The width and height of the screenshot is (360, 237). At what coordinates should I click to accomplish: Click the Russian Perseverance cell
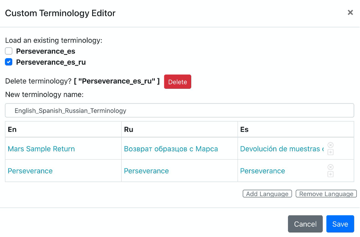(146, 171)
